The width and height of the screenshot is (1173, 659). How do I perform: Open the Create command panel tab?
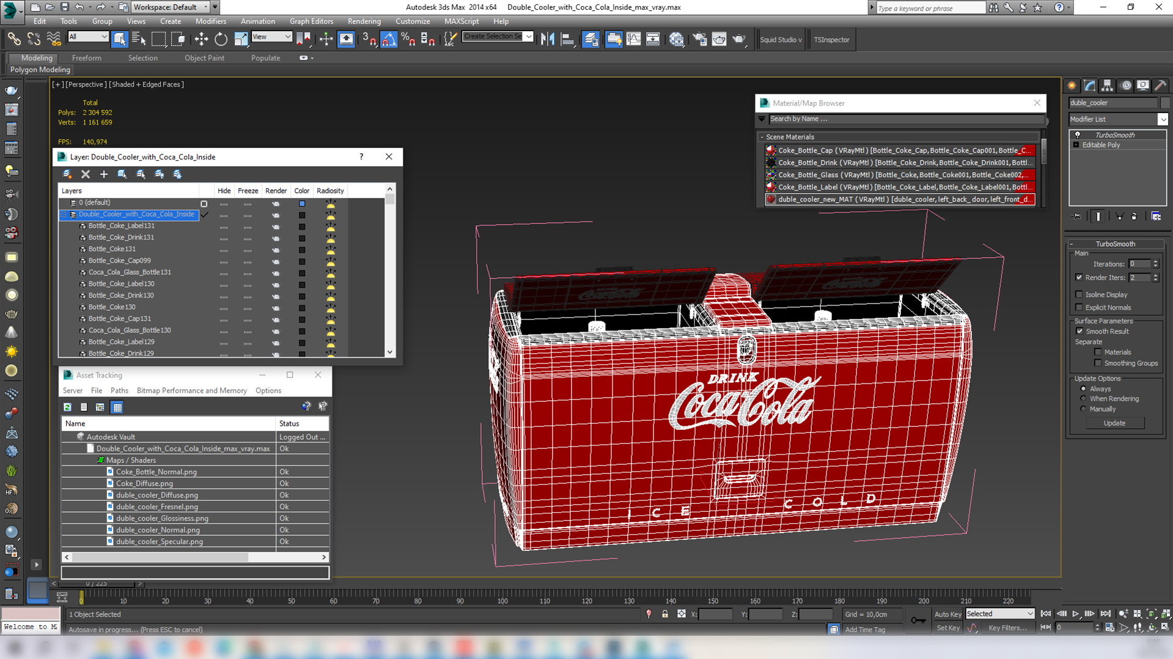click(1072, 86)
